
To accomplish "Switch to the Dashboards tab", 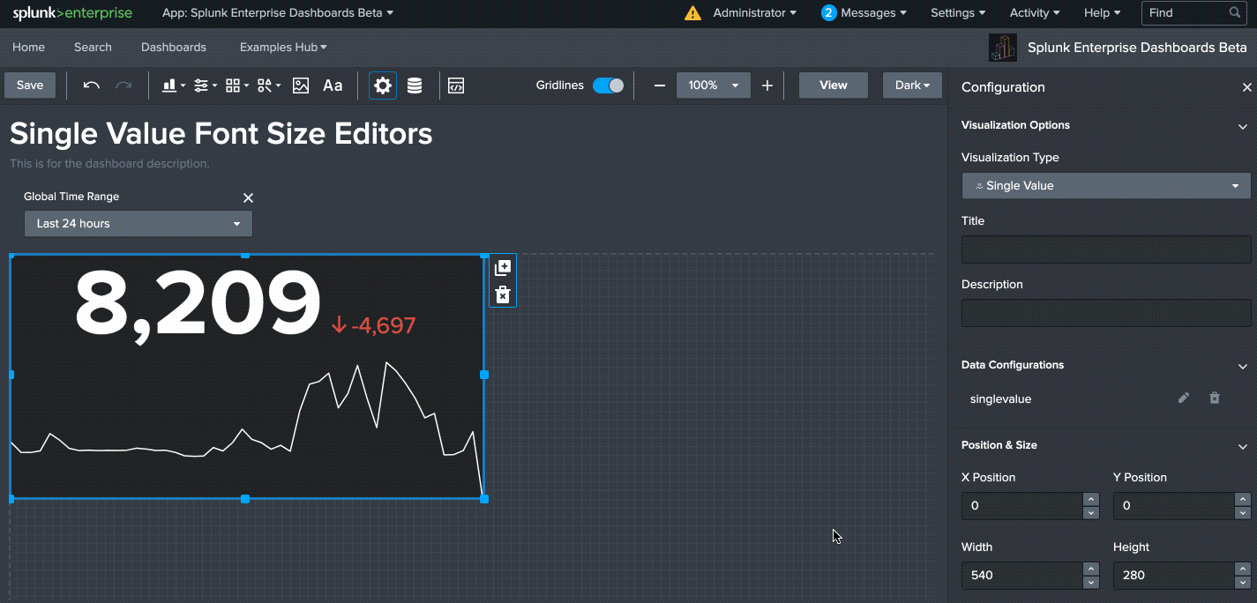I will [x=173, y=47].
